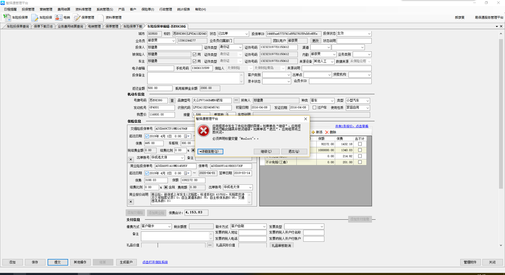Viewport: 505px width, 275px height.
Task: Click the 电销 contact card icon
Action: 58,18
